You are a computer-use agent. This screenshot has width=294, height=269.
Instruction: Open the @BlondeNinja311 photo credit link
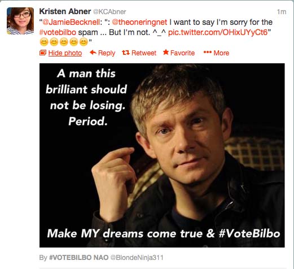pos(137,257)
